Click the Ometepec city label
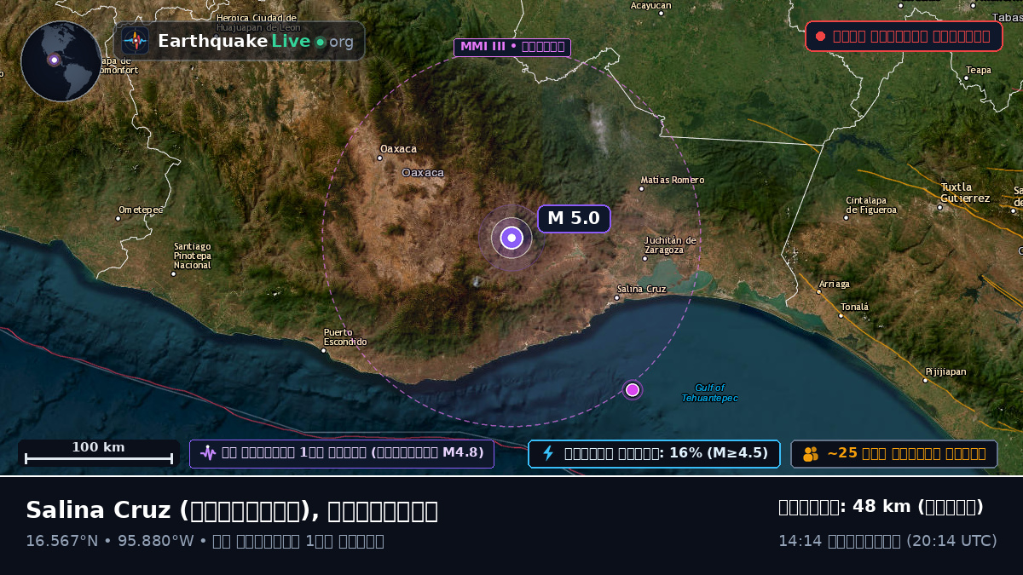This screenshot has height=575, width=1023. coord(141,210)
